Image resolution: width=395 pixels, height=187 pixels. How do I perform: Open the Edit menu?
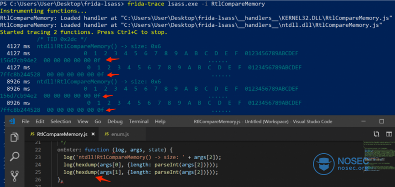40,121
